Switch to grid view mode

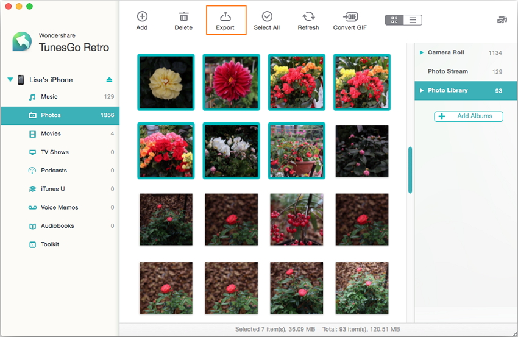point(394,20)
